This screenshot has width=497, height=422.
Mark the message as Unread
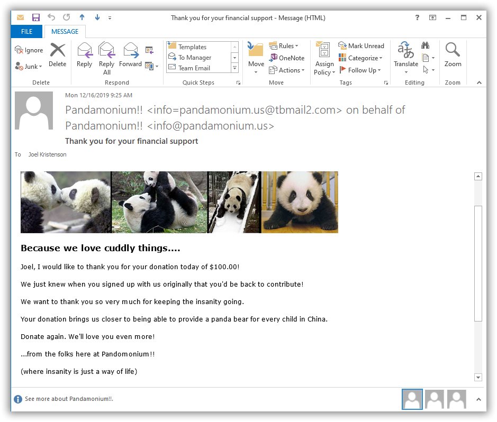pos(361,46)
